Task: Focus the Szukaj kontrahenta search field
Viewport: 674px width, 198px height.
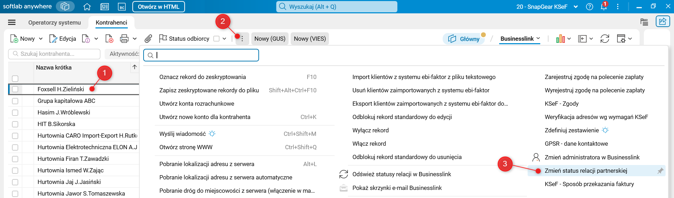Action: coord(54,54)
